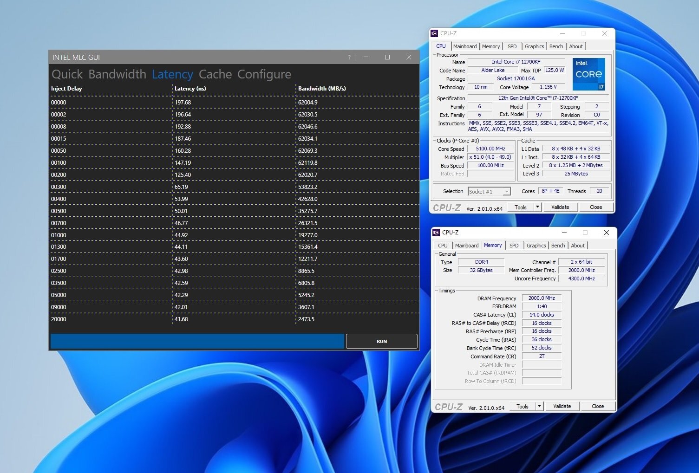Screen dimensions: 699x473
Task: Click Validate in upper CPU-Z window
Action: click(560, 207)
